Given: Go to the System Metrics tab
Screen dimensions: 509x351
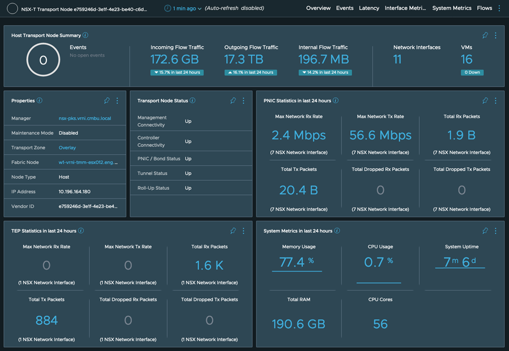Looking at the screenshot, I should 452,9.
